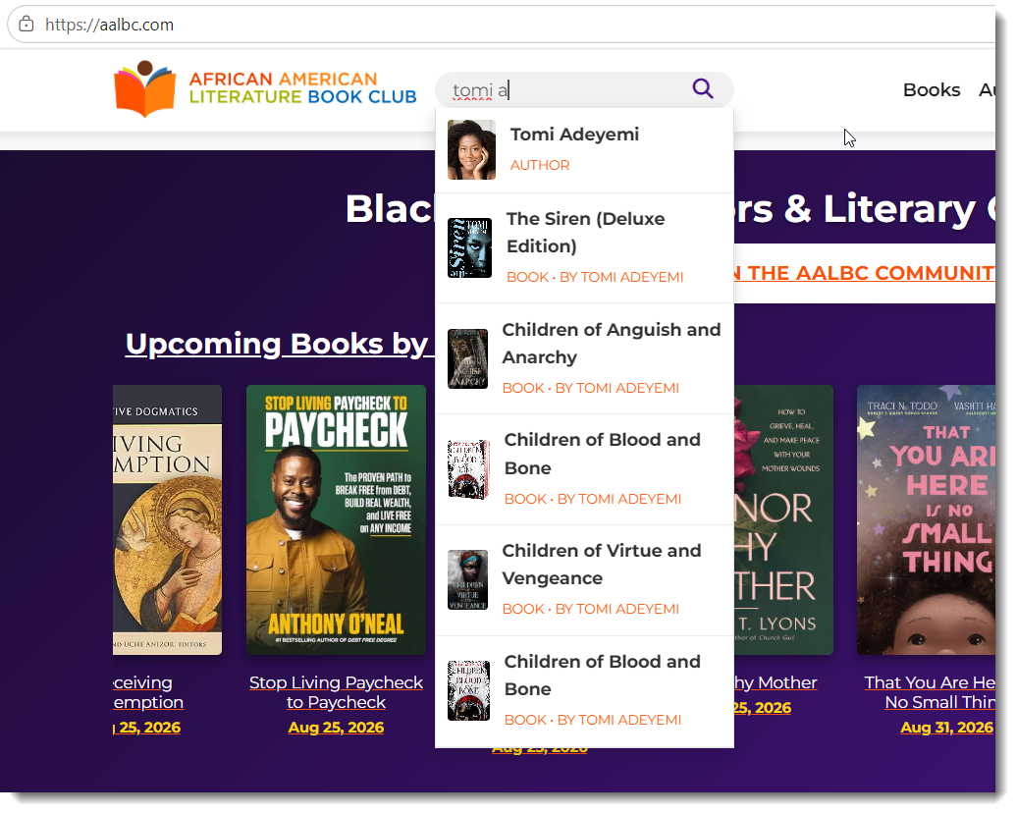Click Children of Virtue and Vengeance cover
This screenshot has width=1017, height=814.
point(467,580)
